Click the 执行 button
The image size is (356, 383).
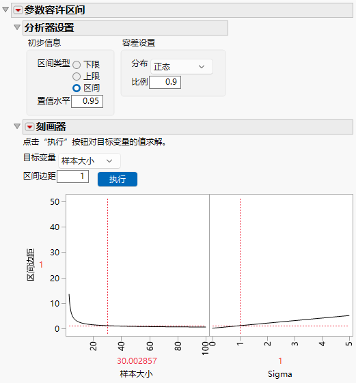(118, 180)
